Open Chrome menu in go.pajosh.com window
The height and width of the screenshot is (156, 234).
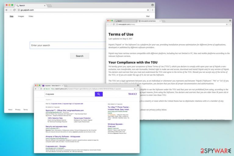tap(152, 10)
